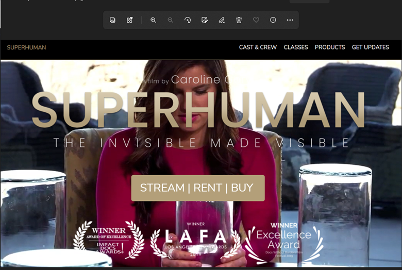This screenshot has width=402, height=270.
Task: Expand the three-dot more options menu
Action: tap(290, 20)
